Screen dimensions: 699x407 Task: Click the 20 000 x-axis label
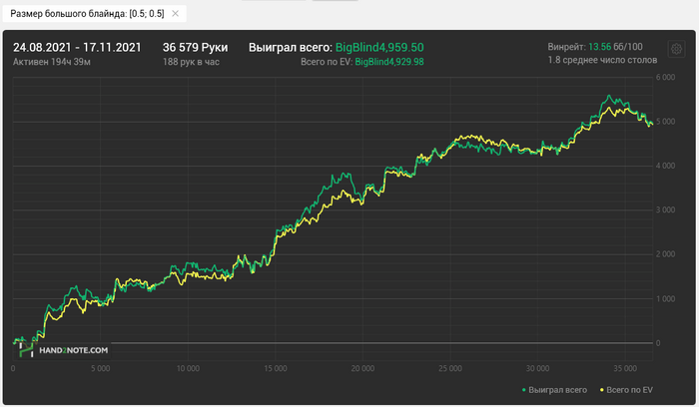(362, 369)
